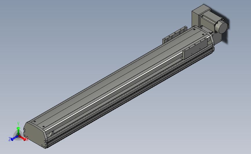Select the sensor bracket behind the actuator body
The width and height of the screenshot is (251, 154).
[x=175, y=35]
